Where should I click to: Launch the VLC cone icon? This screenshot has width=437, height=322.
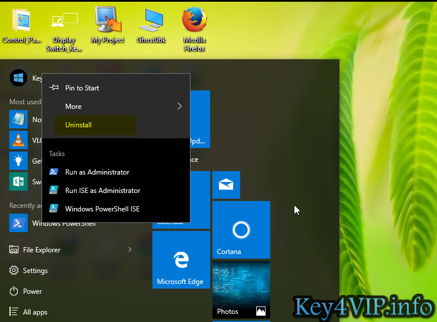click(x=18, y=140)
